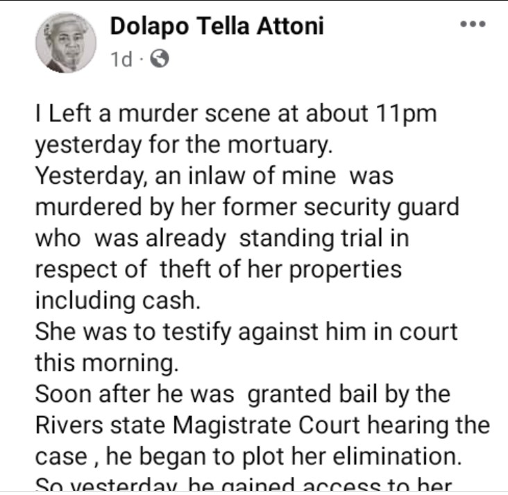Click line "respect of theft of her properties"
The image size is (508, 495).
pos(218,270)
